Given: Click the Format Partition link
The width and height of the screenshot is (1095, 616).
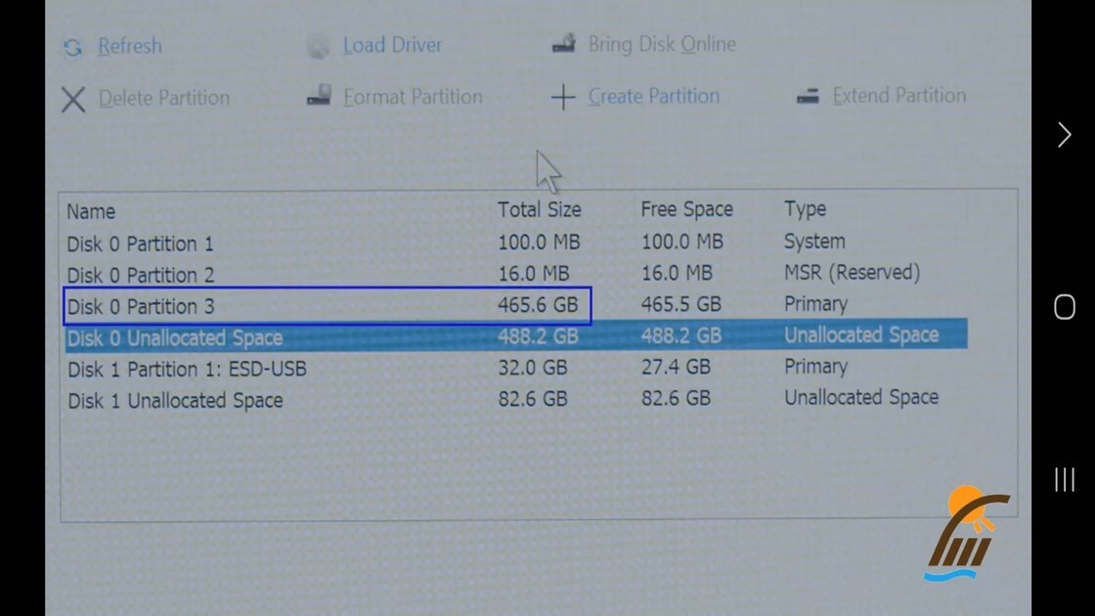Looking at the screenshot, I should (x=413, y=97).
